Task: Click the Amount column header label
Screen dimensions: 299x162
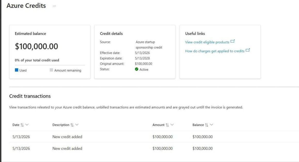Action: click(158, 125)
